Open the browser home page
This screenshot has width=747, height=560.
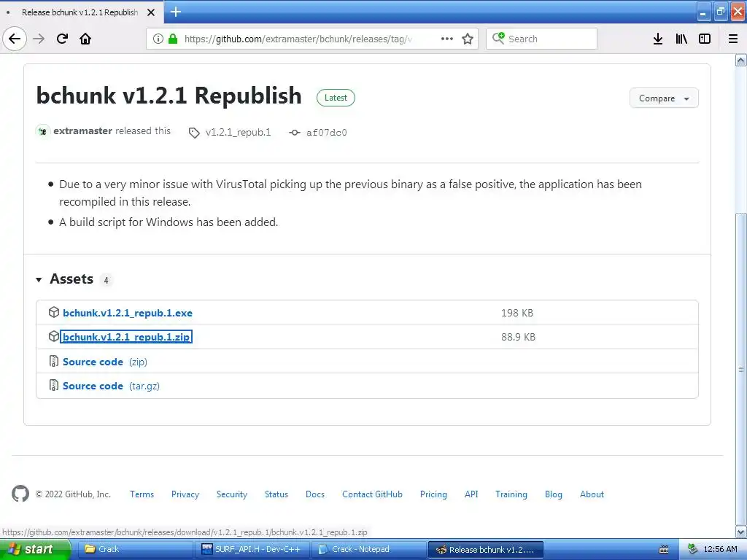85,39
